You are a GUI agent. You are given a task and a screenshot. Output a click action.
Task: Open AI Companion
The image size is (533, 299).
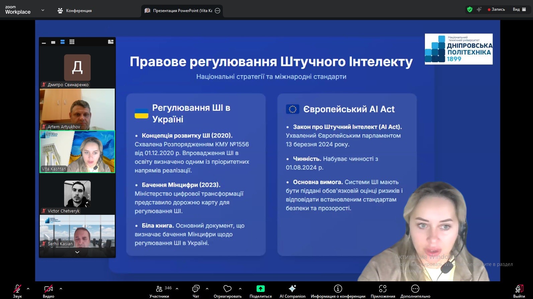click(292, 289)
